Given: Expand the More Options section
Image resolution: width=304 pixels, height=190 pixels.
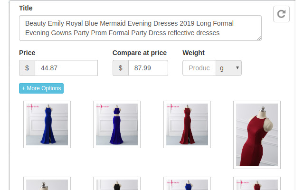Looking at the screenshot, I should pos(41,88).
